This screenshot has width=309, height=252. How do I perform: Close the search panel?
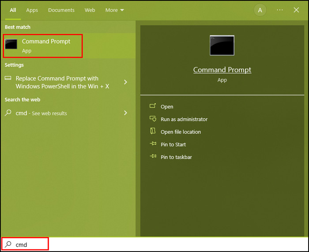pyautogui.click(x=296, y=10)
